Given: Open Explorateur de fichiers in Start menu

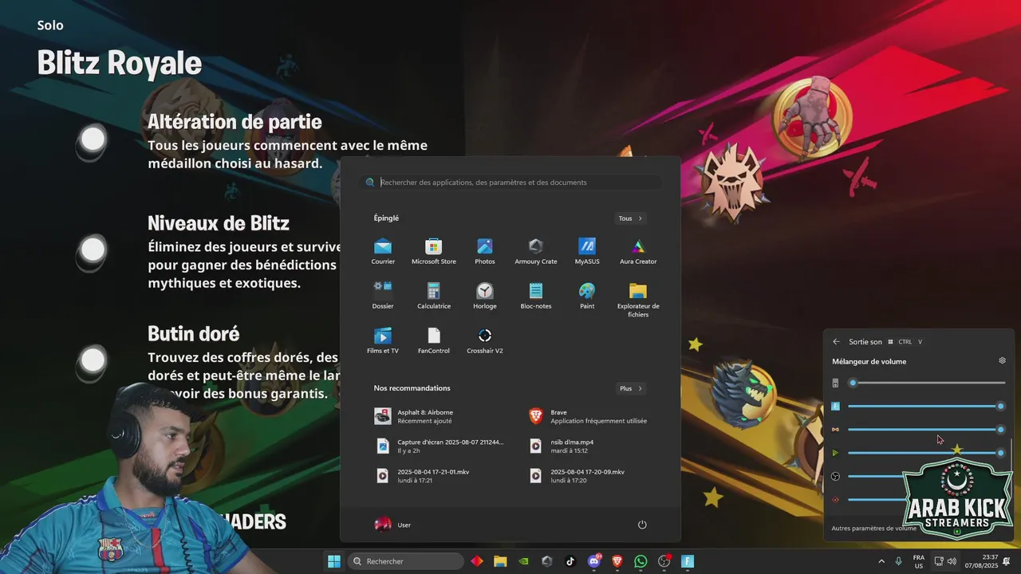Looking at the screenshot, I should (638, 300).
